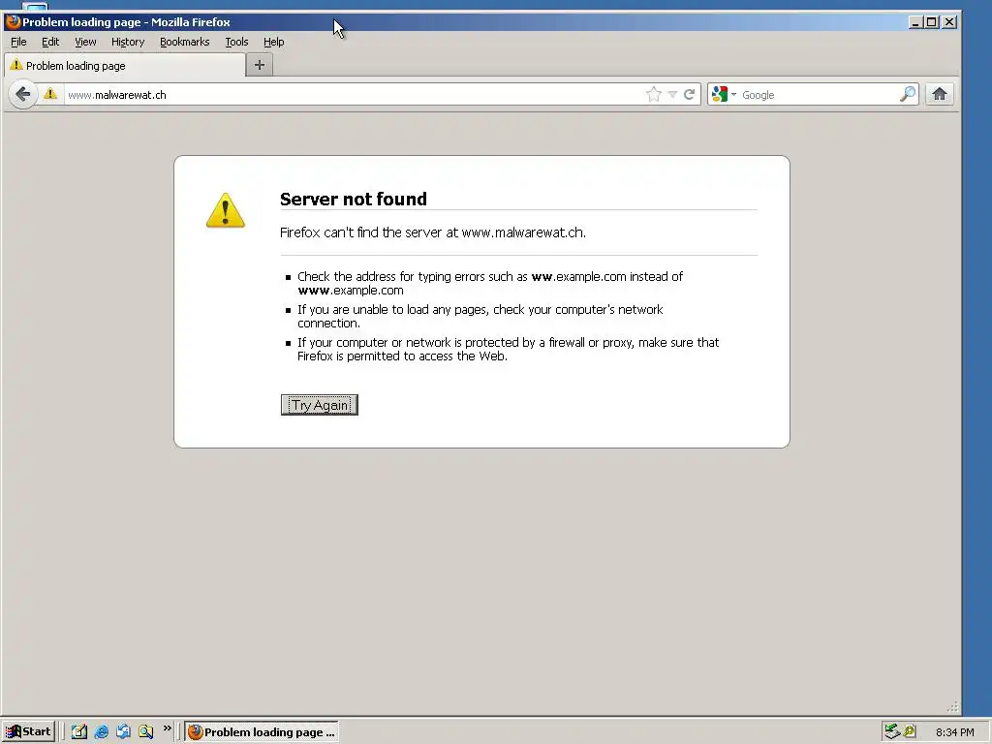
Task: Click the back arrow navigation button
Action: tap(23, 94)
